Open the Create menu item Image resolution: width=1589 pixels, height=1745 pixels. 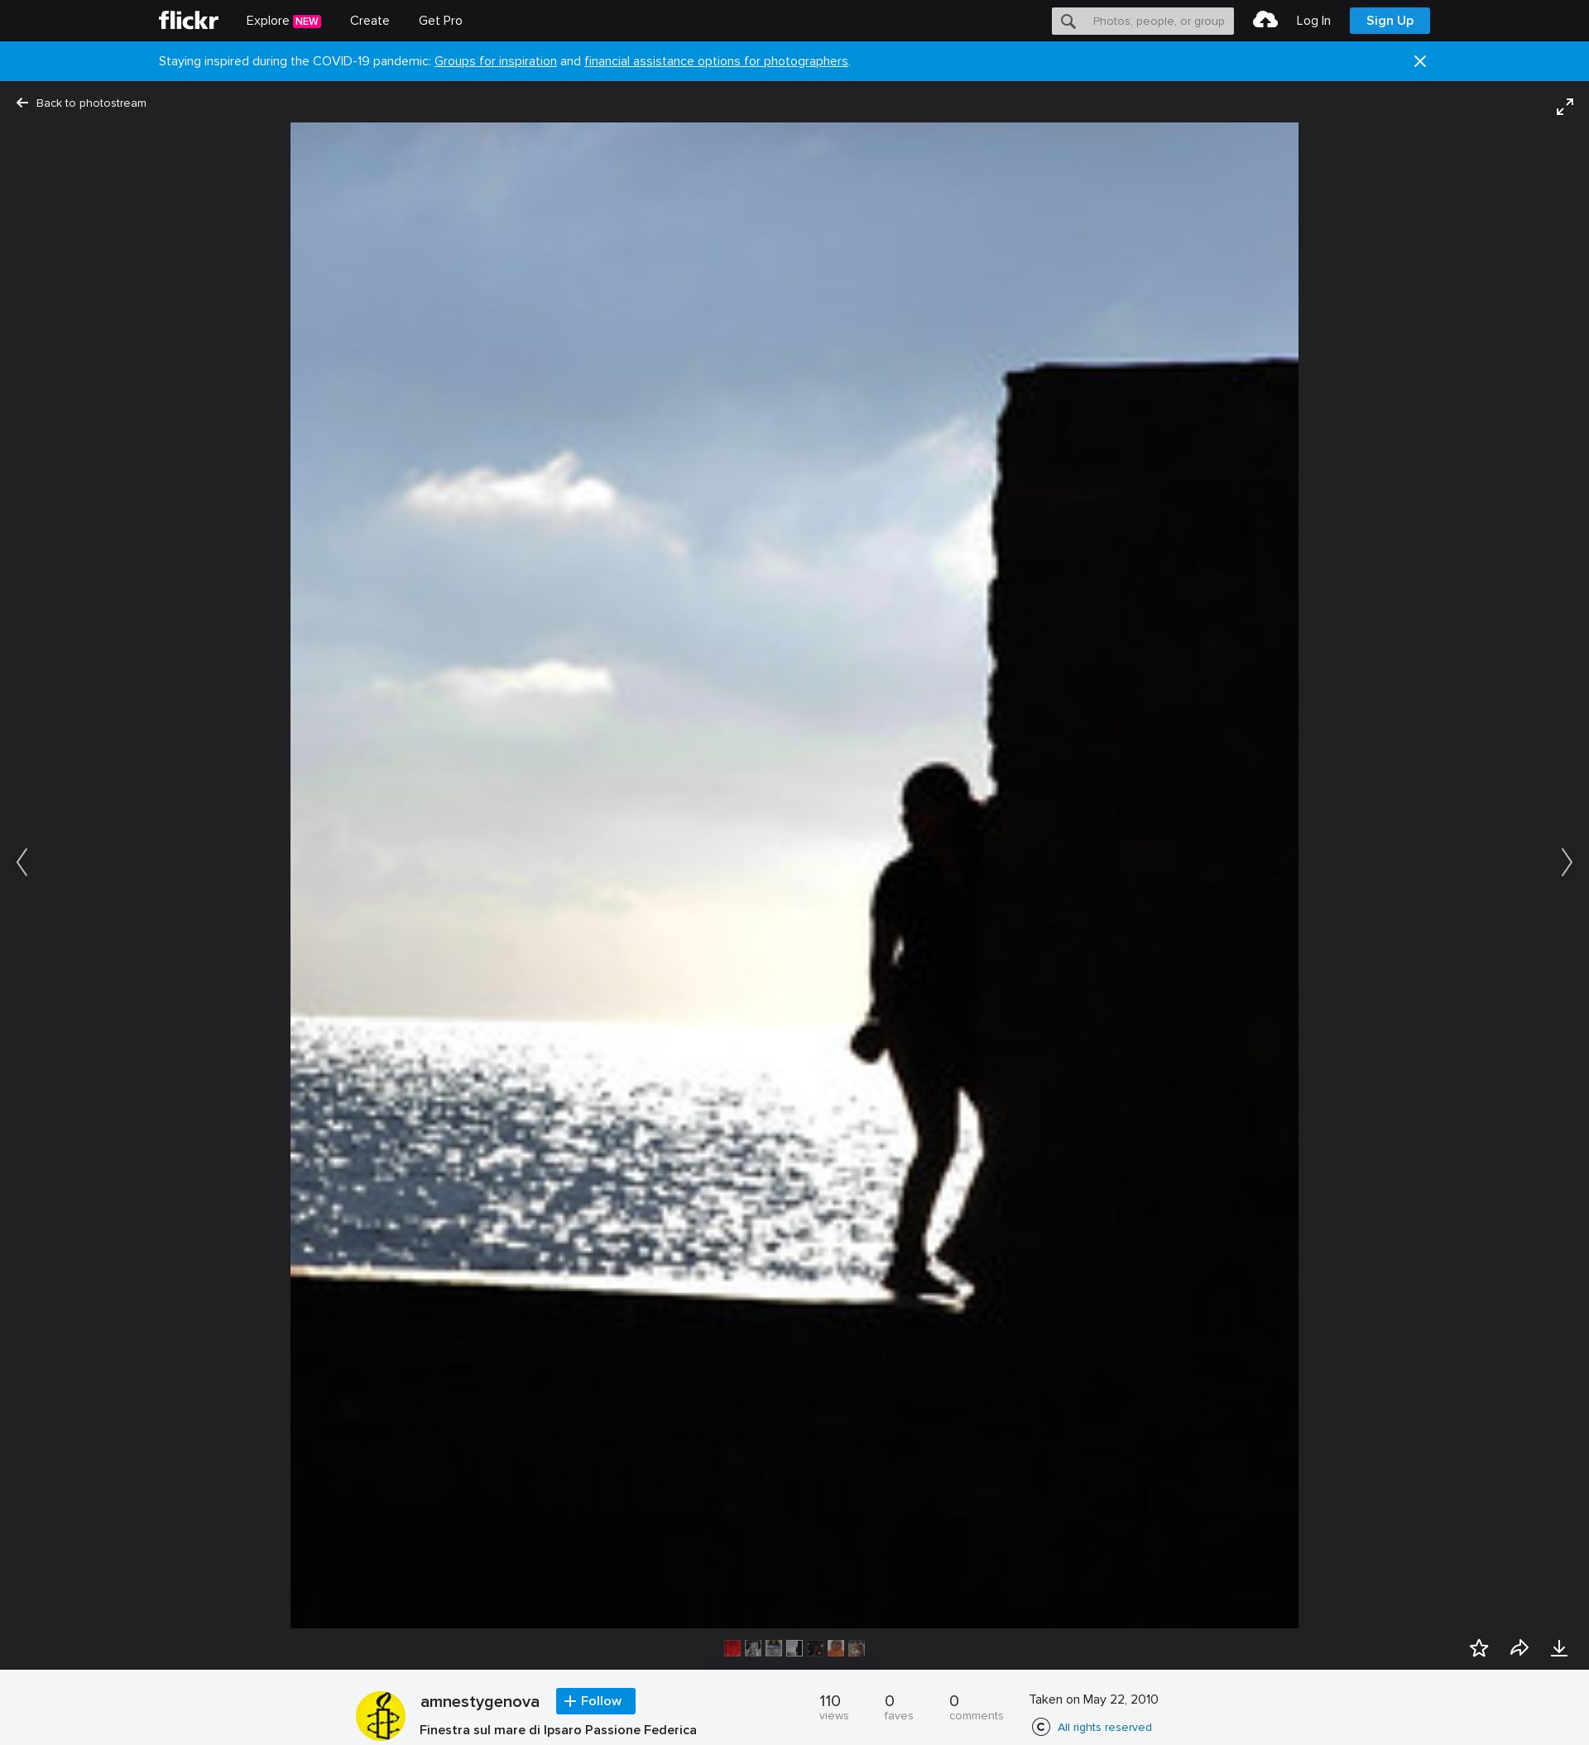(369, 21)
